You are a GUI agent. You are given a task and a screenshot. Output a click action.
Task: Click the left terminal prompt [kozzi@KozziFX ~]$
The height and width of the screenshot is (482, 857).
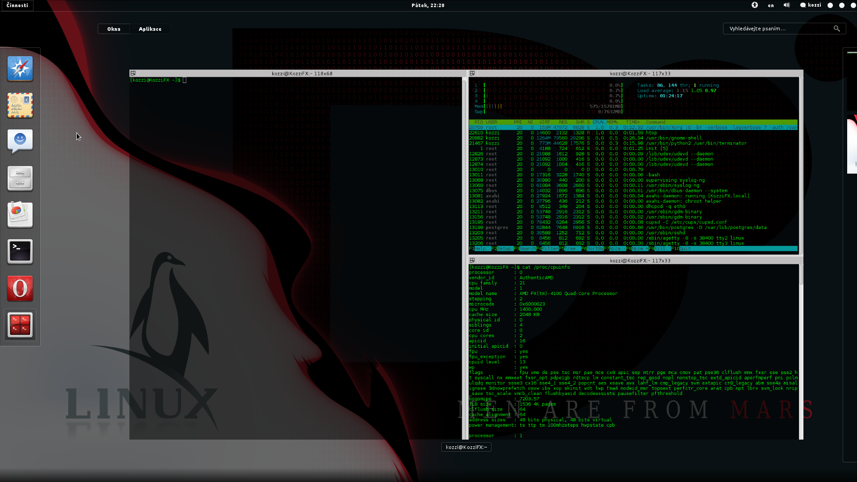155,80
